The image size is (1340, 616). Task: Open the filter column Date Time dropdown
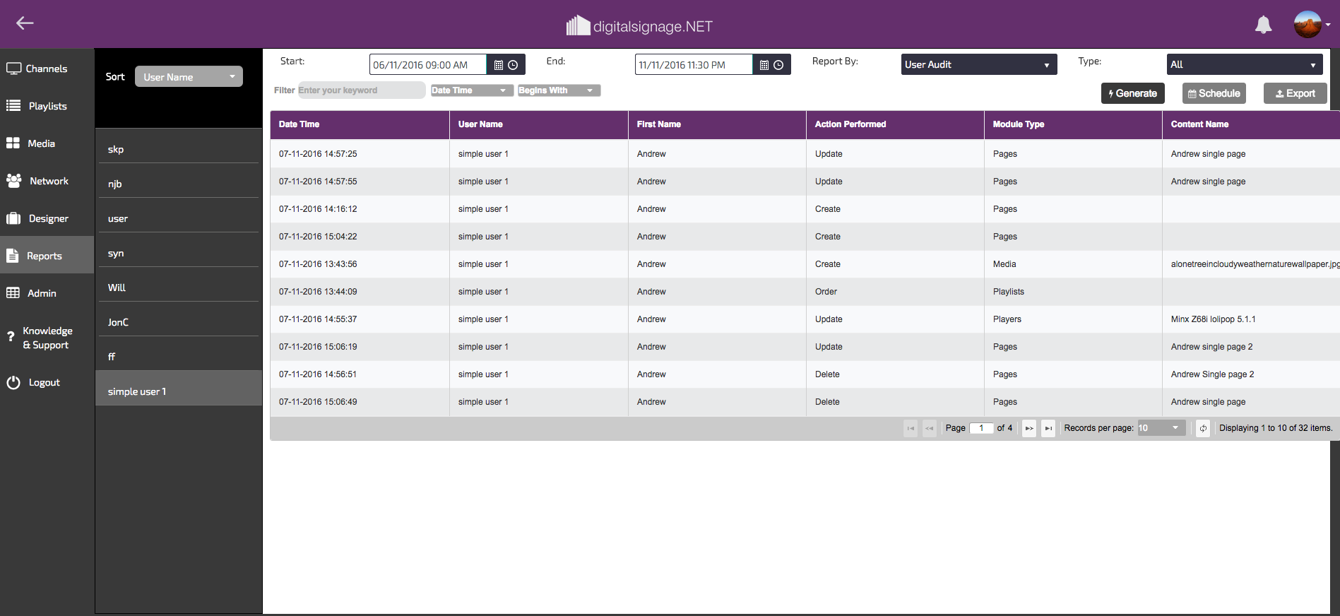click(472, 90)
